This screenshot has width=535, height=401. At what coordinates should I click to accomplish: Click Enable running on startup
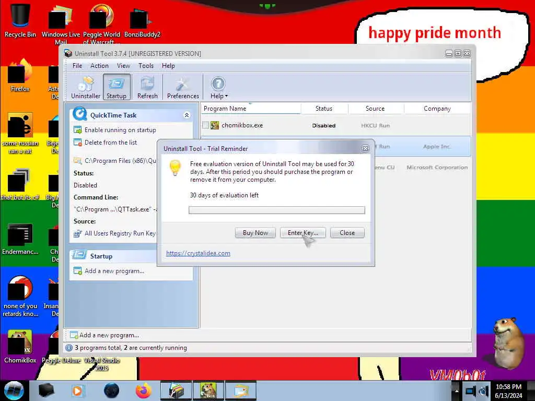(x=120, y=130)
